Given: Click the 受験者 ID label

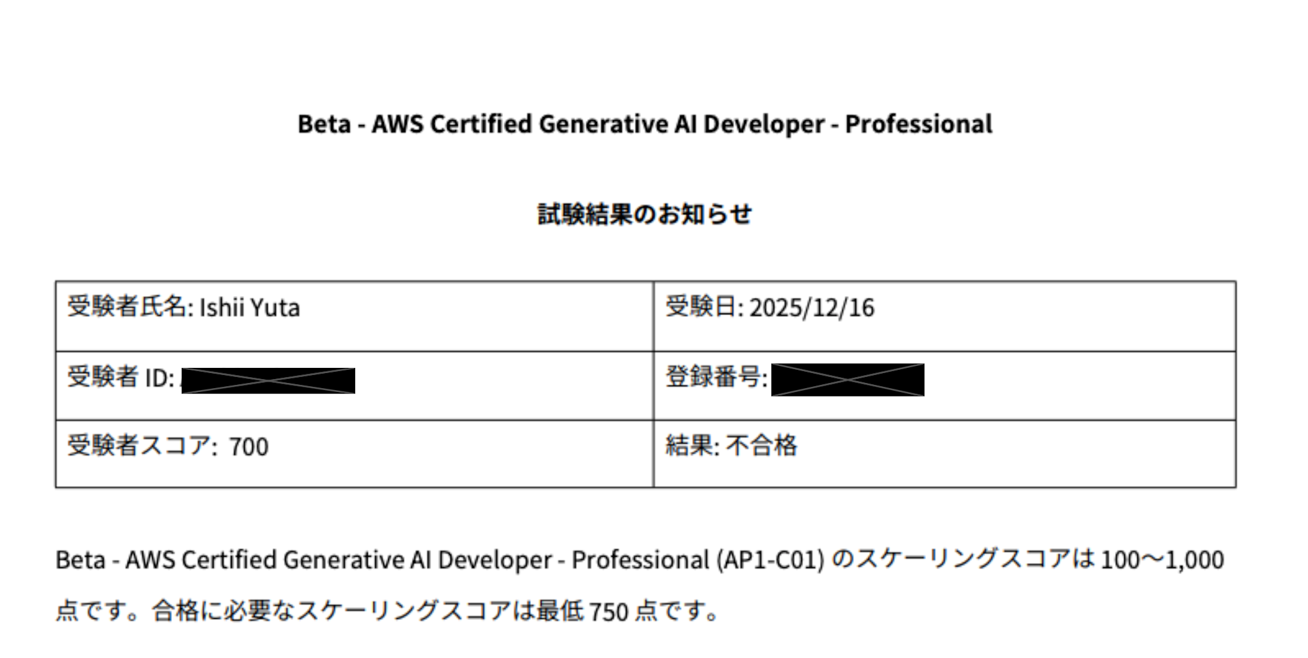Looking at the screenshot, I should (x=120, y=378).
